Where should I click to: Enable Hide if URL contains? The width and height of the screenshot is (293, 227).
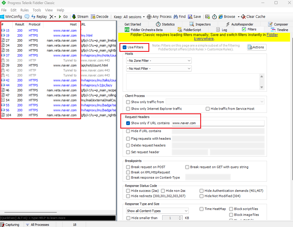(x=128, y=131)
